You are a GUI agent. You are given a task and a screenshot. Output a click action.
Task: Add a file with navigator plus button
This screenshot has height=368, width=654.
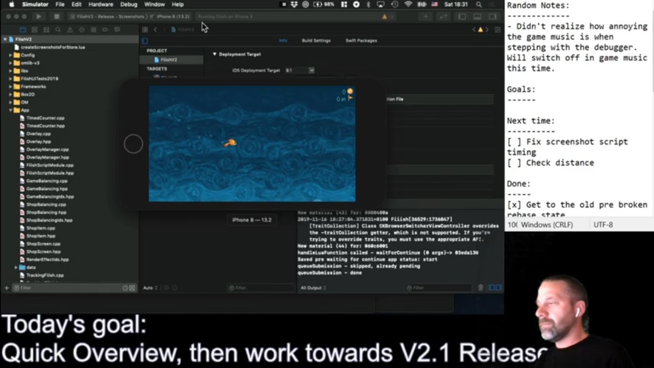[x=7, y=288]
